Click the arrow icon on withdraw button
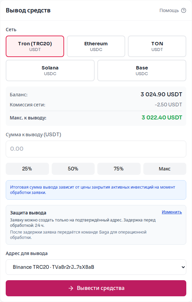Screen dimensions: 192x302 coord(71,288)
